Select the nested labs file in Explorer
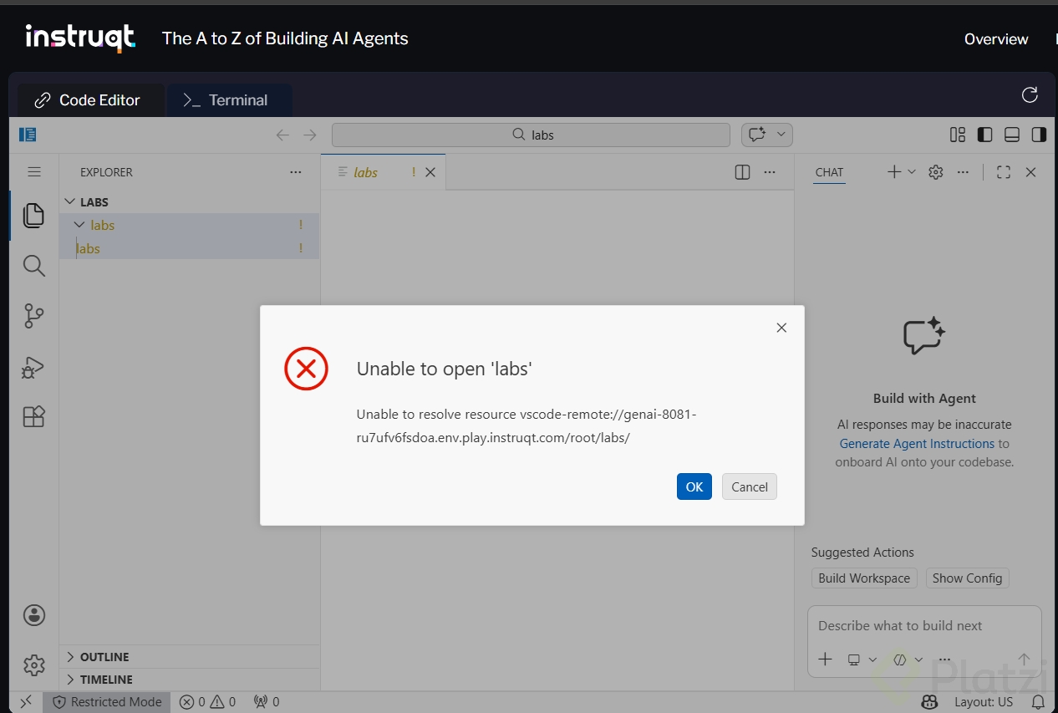The height and width of the screenshot is (713, 1058). pos(189,248)
